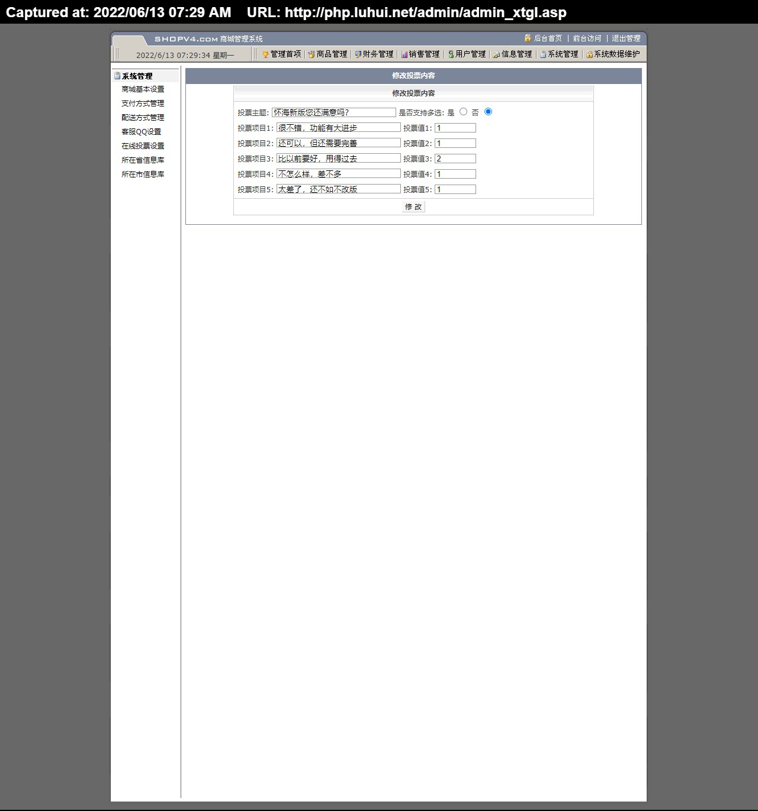The height and width of the screenshot is (811, 758).
Task: Open 商品管理 menu
Action: pyautogui.click(x=332, y=54)
